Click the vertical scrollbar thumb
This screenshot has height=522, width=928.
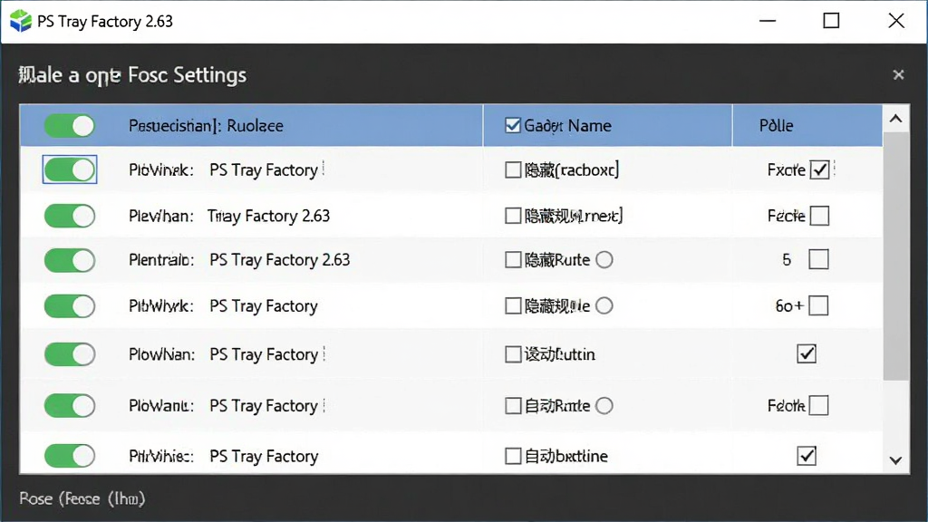(896, 256)
